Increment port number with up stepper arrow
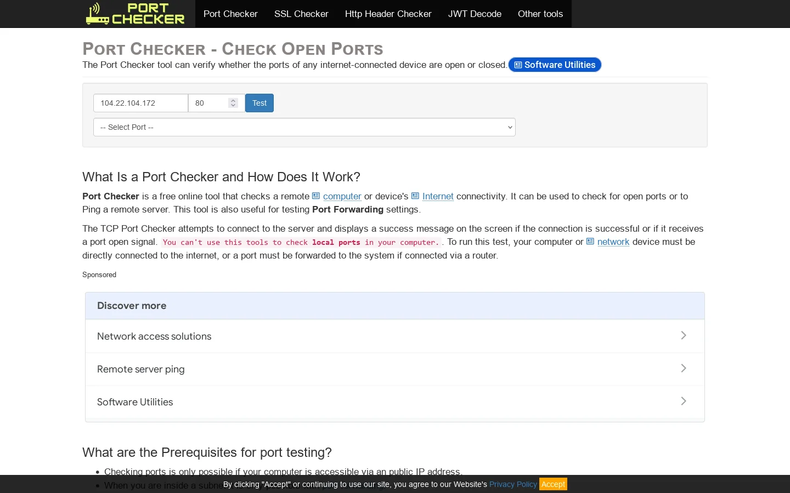This screenshot has width=790, height=493. coord(233,100)
